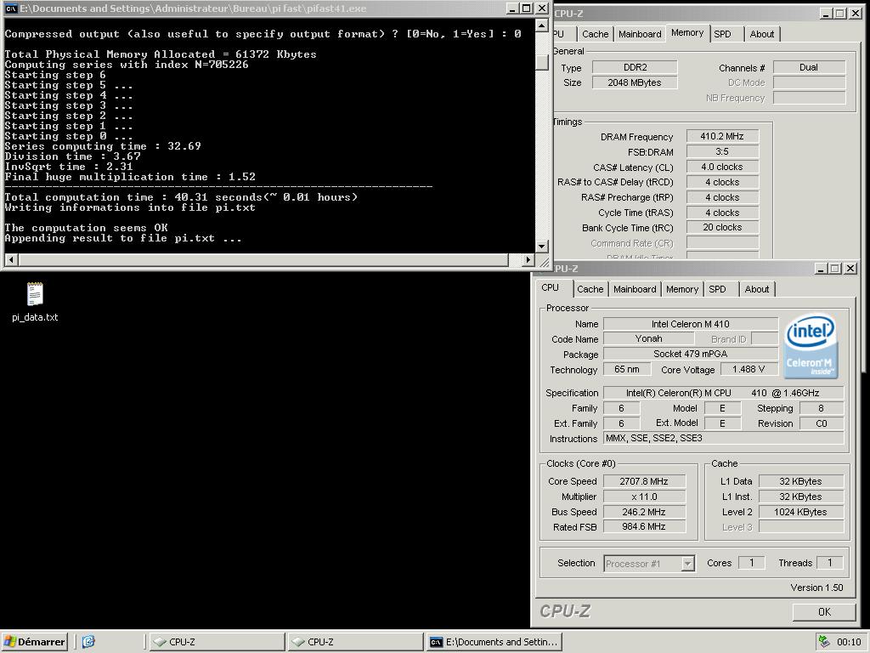Click the CAS# Latency 4.0 clocks field
This screenshot has width=870, height=653.
(x=722, y=168)
